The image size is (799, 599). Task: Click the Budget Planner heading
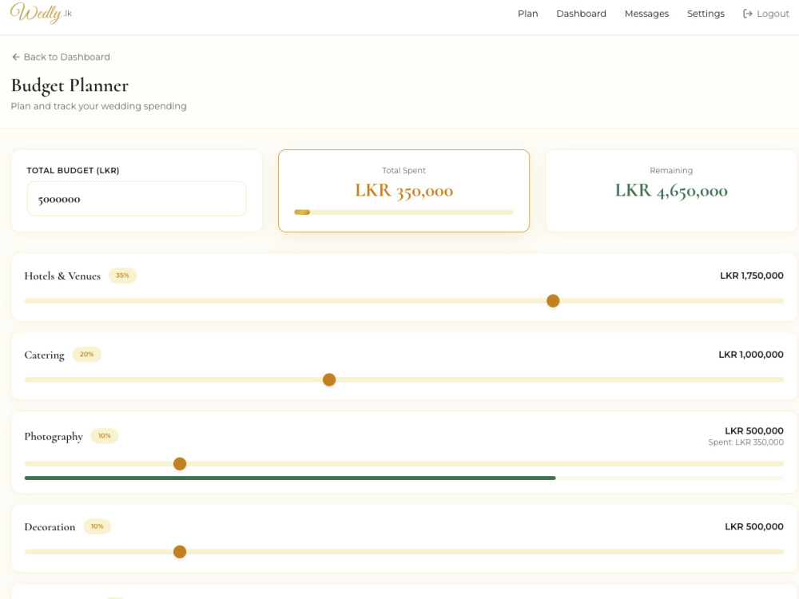pos(70,85)
